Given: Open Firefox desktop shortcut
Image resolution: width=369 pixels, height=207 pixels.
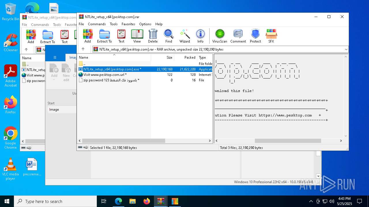Looking at the screenshot, I should coord(11,105).
